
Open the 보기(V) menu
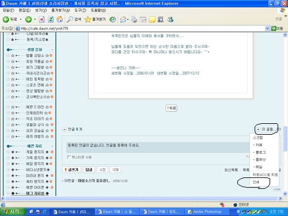[41, 10]
